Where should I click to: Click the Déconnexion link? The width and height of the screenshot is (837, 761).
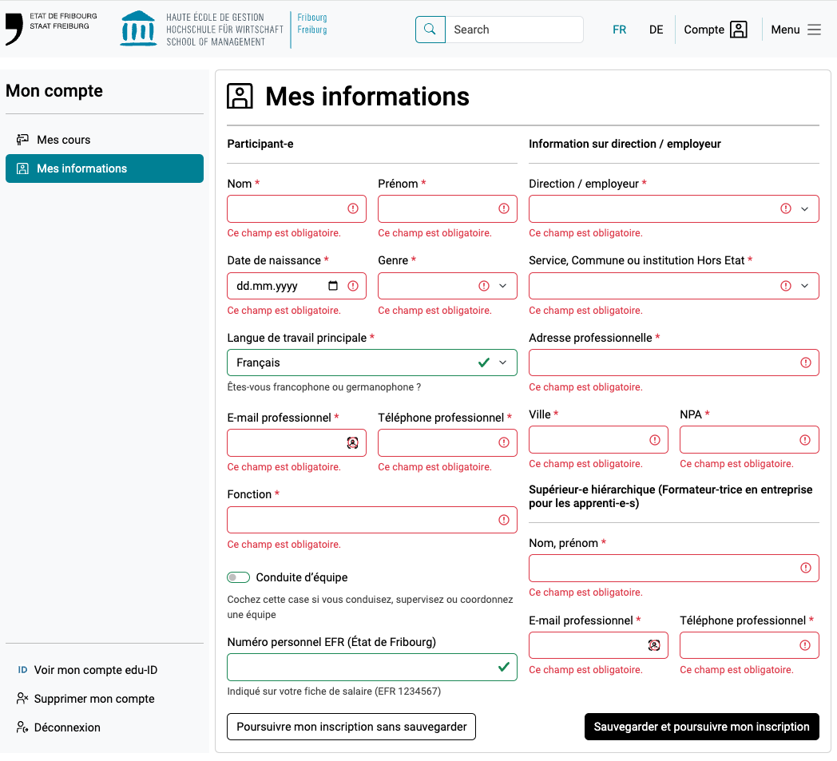(x=67, y=727)
